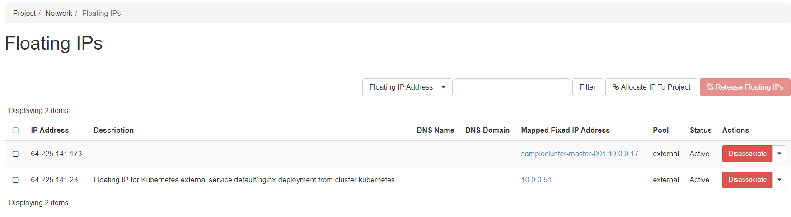Click the link icon on Allocate IP button
Image resolution: width=791 pixels, height=217 pixels.
point(615,87)
